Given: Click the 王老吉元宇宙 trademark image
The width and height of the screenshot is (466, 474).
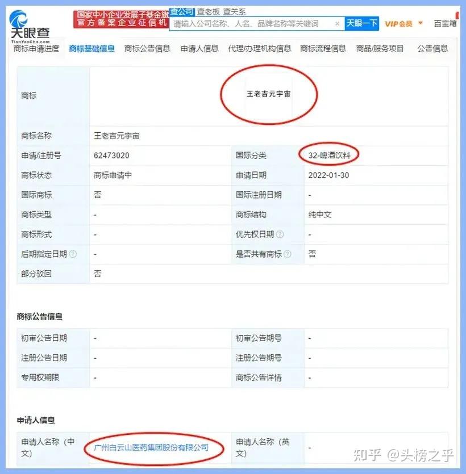Looking at the screenshot, I should tap(268, 94).
